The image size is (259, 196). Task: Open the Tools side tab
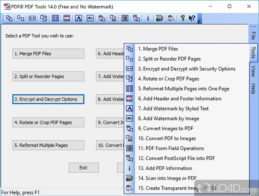point(253,52)
